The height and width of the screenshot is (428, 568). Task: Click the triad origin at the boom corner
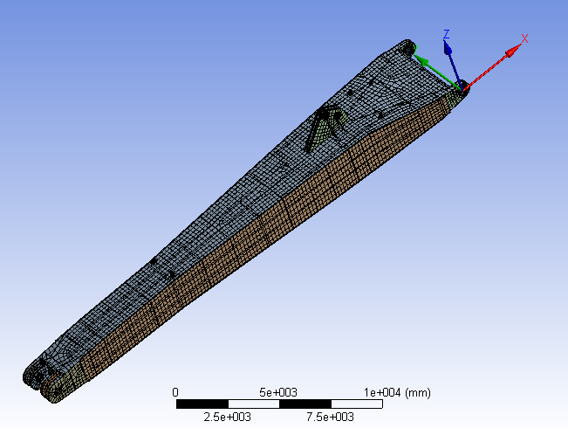[x=462, y=86]
